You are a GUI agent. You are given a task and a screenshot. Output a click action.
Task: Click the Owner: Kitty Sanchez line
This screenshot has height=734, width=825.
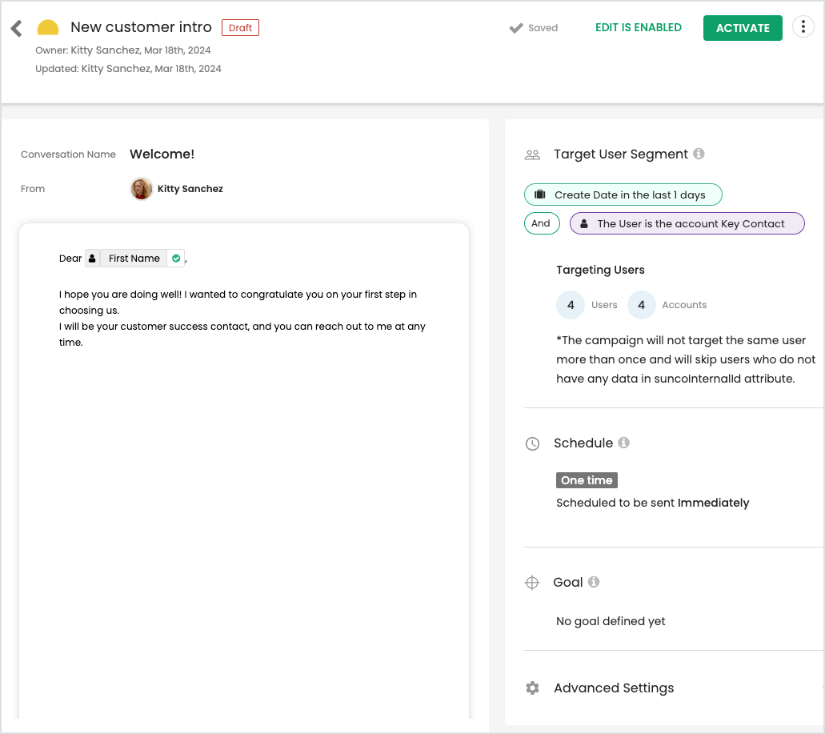click(x=122, y=50)
